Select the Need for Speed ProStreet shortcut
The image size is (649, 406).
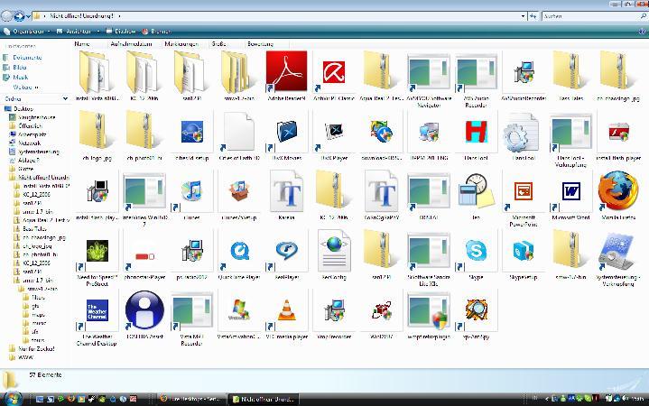[97, 251]
